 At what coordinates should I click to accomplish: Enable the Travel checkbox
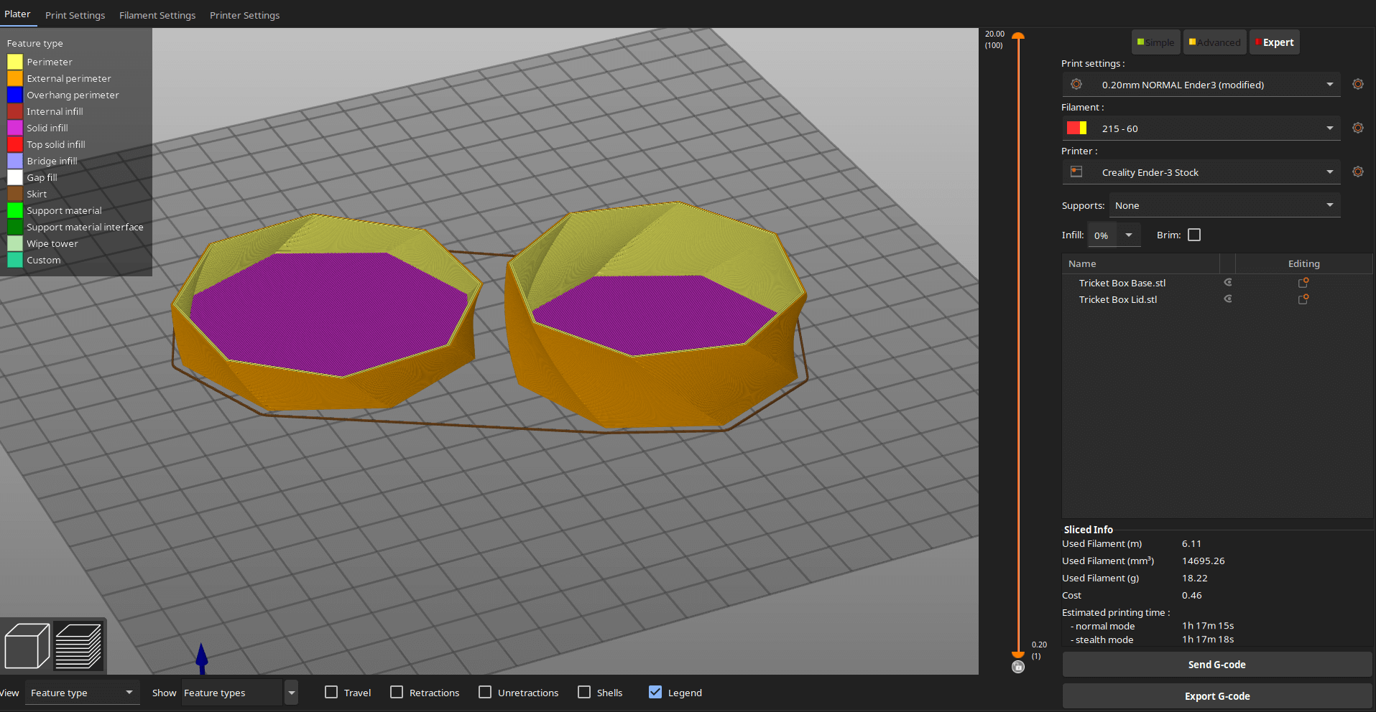pos(331,692)
